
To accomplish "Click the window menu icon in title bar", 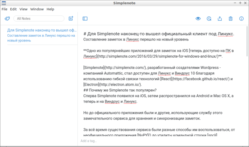I will 4,3.
